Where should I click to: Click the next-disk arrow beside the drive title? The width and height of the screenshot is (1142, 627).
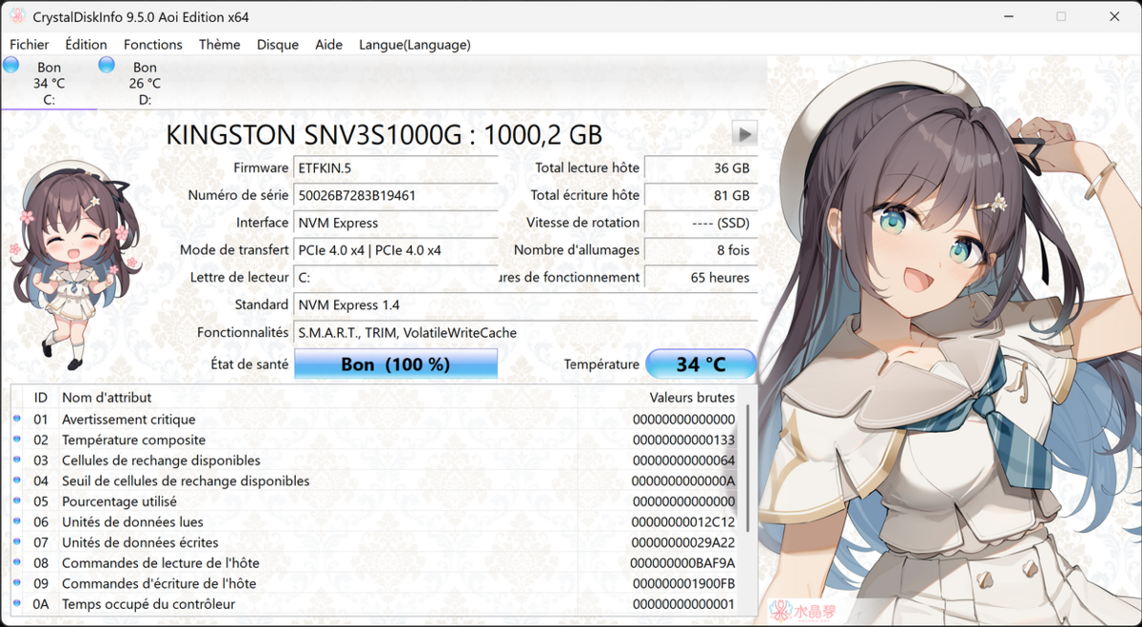[743, 133]
